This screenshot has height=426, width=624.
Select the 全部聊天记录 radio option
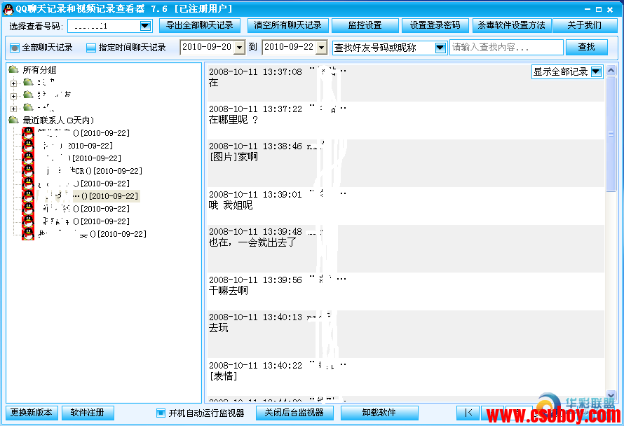15,48
